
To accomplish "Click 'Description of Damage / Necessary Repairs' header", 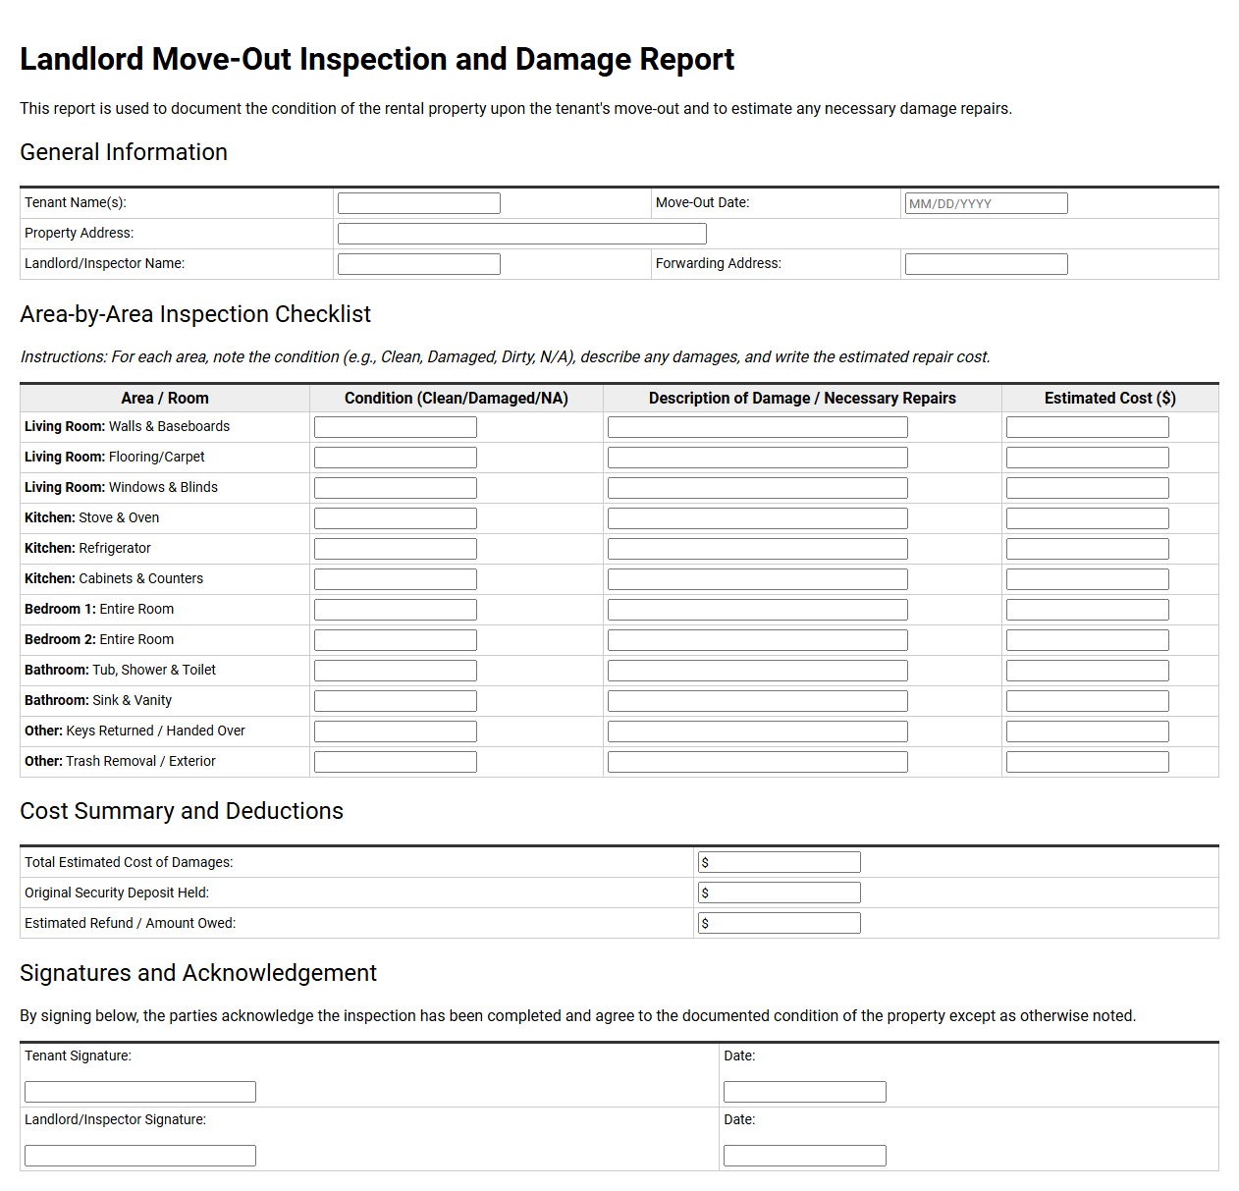I will [802, 398].
